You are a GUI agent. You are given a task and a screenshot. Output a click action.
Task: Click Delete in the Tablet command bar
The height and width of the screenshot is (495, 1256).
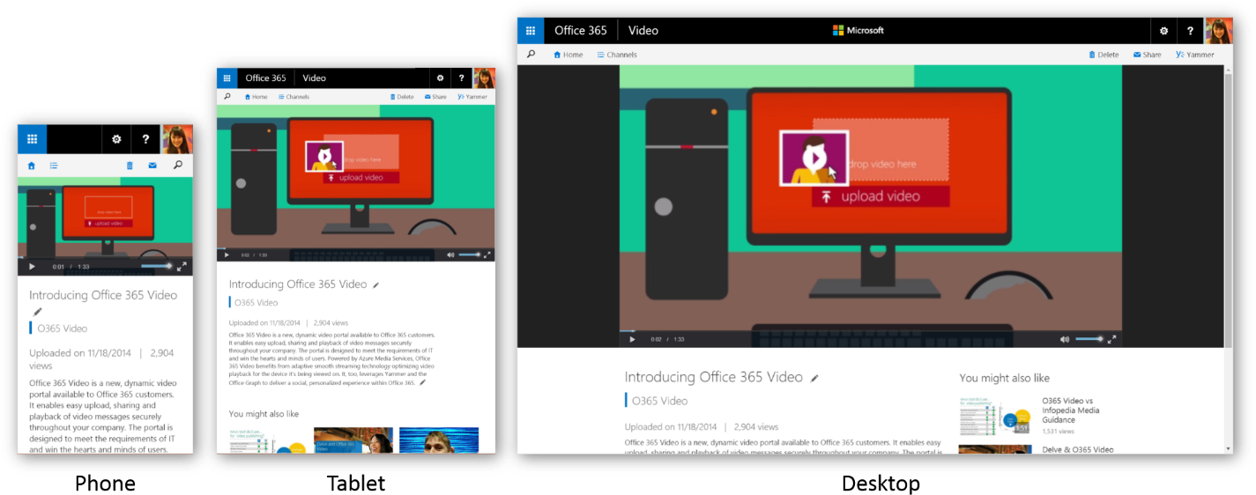[402, 97]
